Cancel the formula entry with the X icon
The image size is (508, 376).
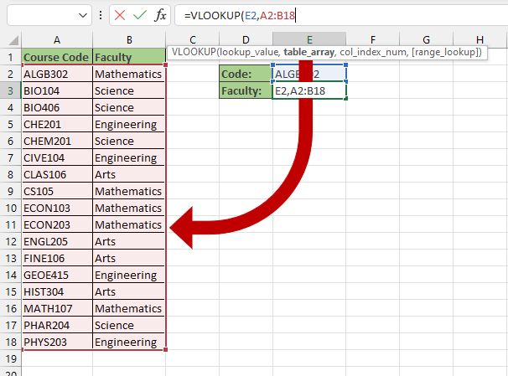tap(120, 15)
